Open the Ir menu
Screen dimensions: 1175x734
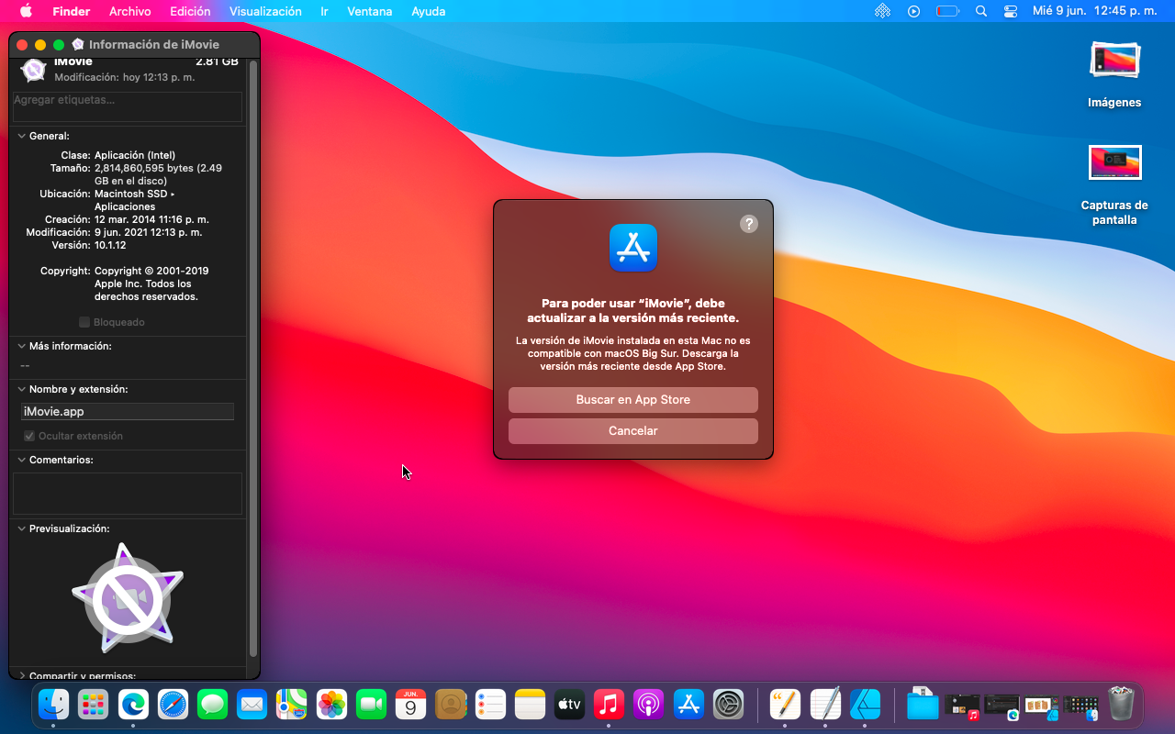click(324, 11)
